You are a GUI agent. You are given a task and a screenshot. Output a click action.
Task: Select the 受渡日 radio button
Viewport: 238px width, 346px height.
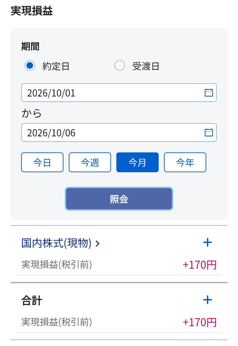119,66
